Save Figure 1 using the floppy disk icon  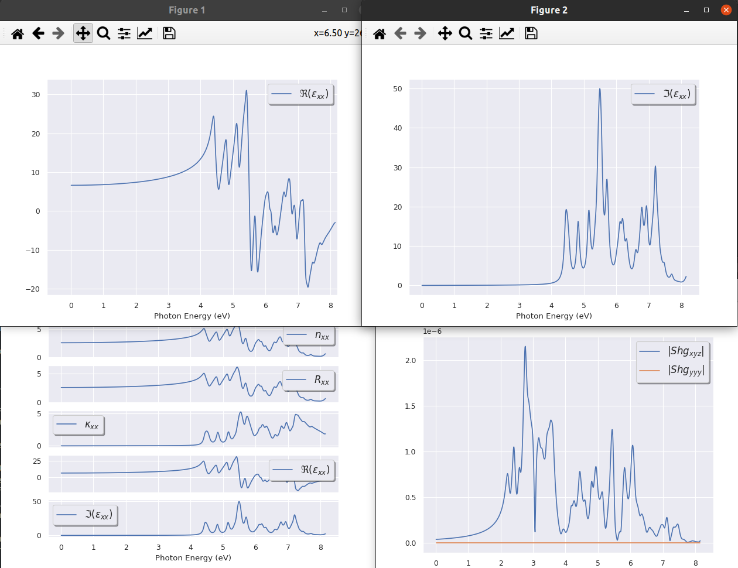click(x=169, y=33)
